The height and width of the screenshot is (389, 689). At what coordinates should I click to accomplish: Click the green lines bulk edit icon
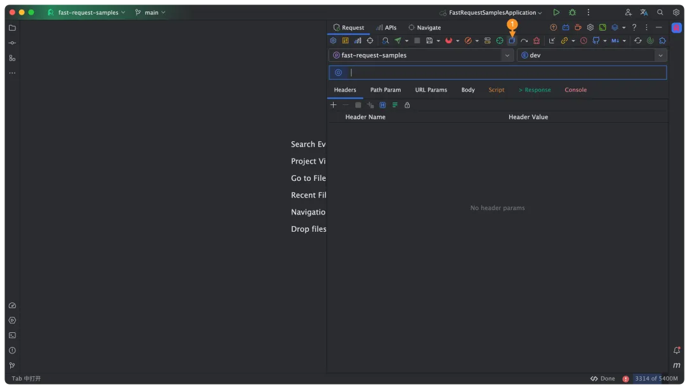click(395, 105)
